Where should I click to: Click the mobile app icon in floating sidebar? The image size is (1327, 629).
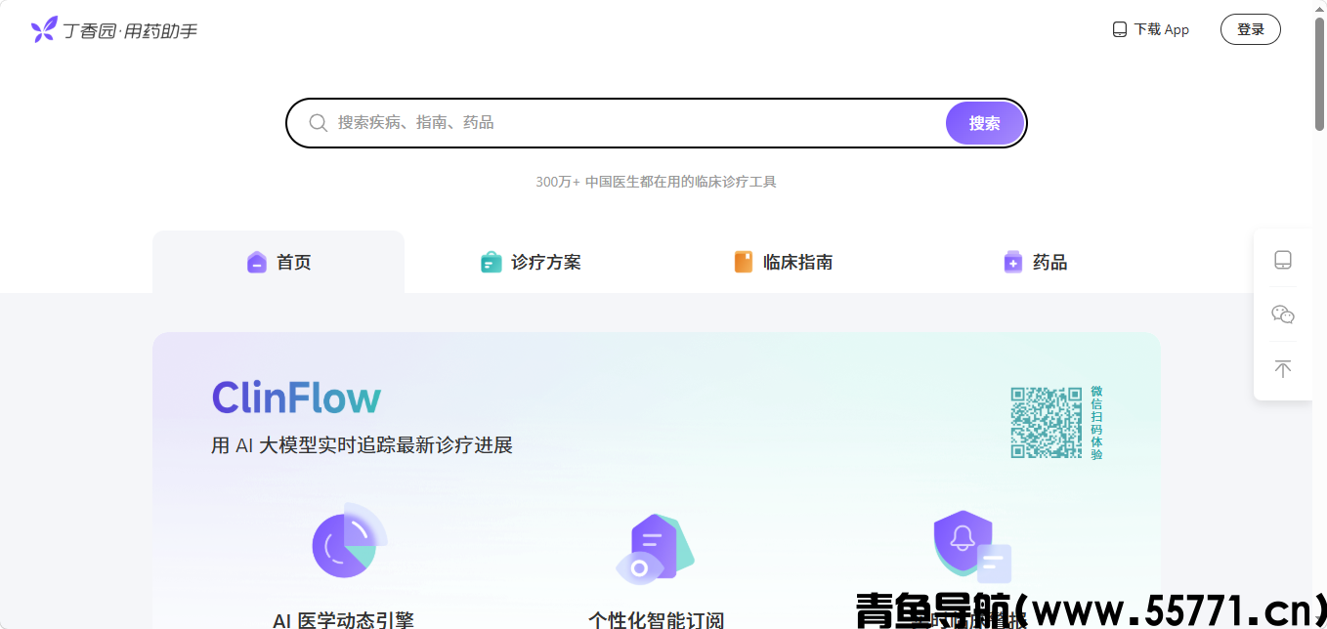coord(1283,260)
